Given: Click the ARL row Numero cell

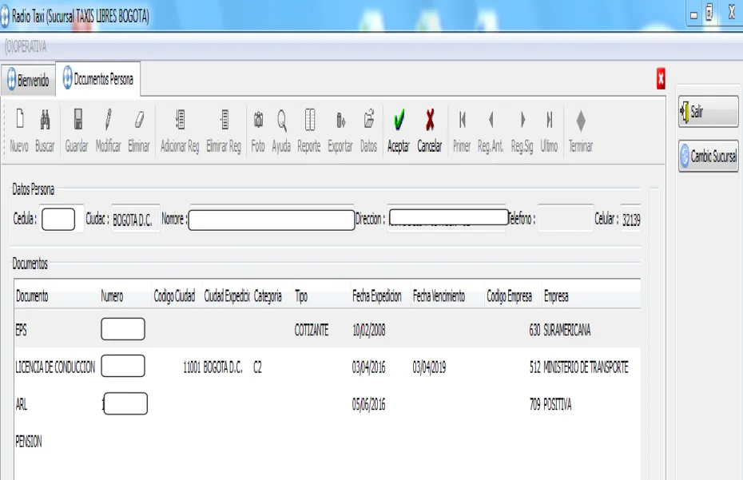Looking at the screenshot, I should (125, 403).
